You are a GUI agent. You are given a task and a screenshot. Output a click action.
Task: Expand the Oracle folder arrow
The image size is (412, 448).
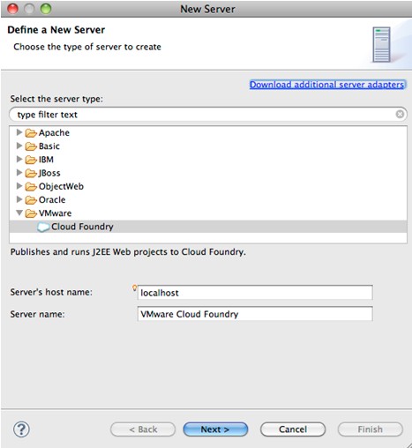[x=19, y=199]
